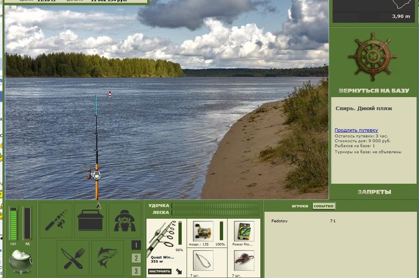Click the fishing rod reel

coord(94,175)
